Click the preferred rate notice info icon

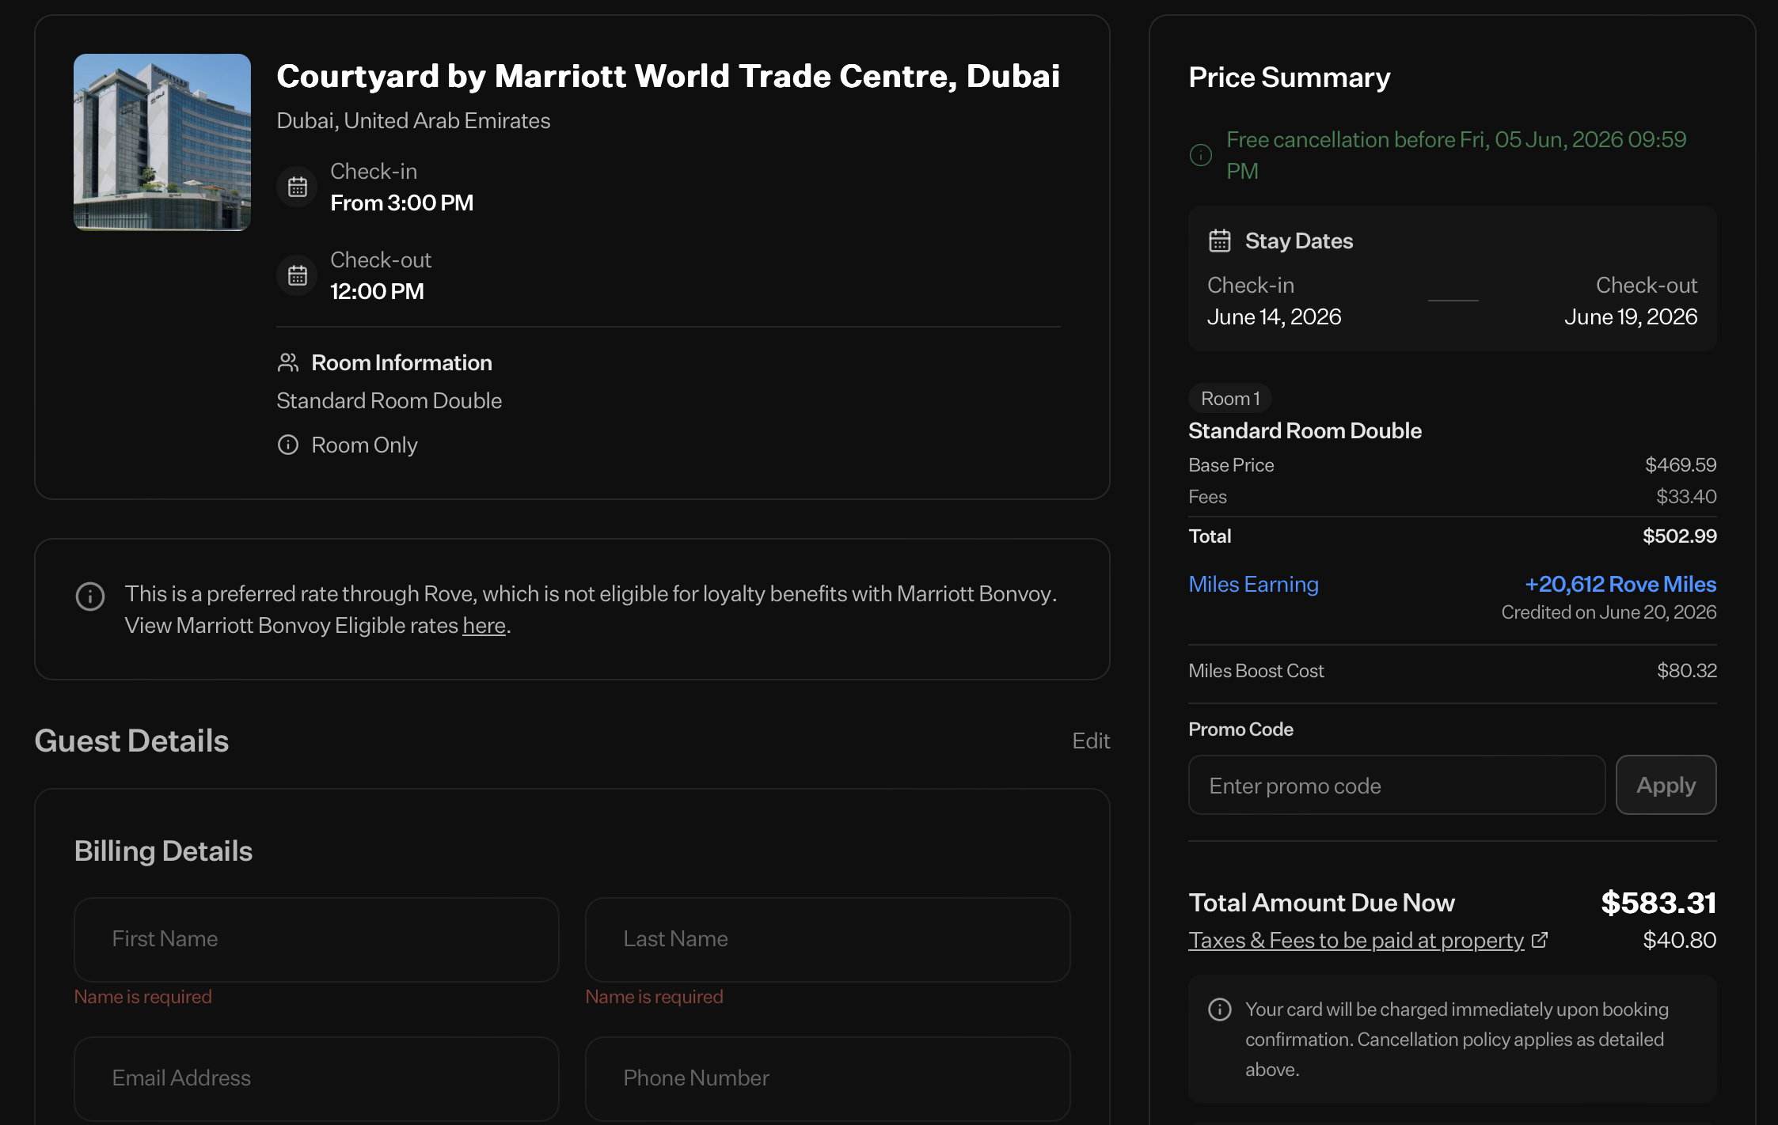coord(90,597)
